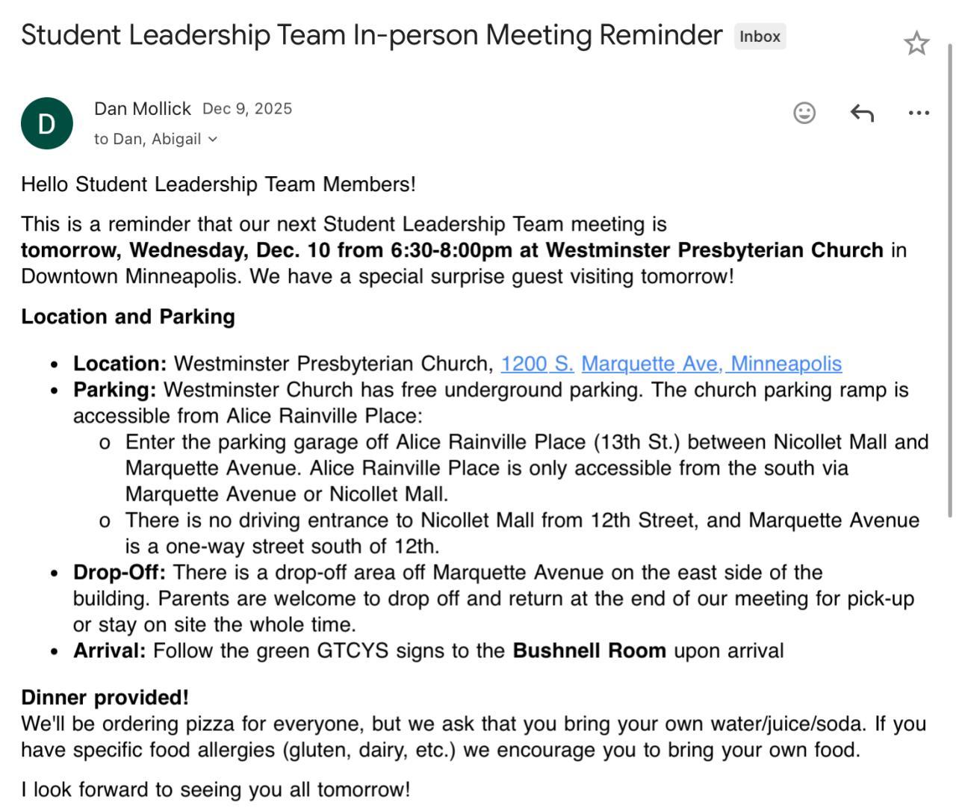The image size is (956, 808).
Task: Click the Dec 9, 2025 date
Action: [x=247, y=109]
